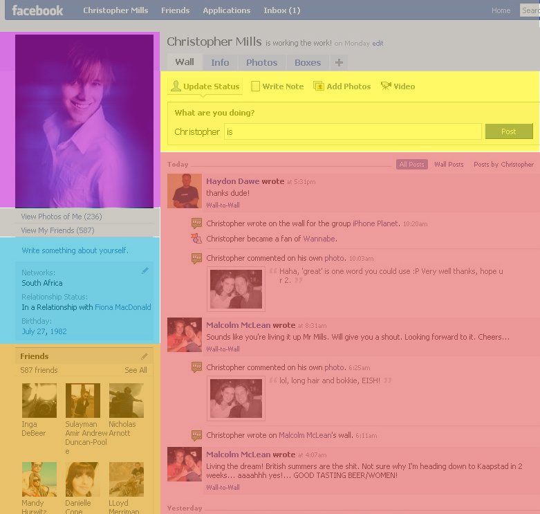Switch to the Wall tab
This screenshot has height=514, width=540.
tap(185, 62)
